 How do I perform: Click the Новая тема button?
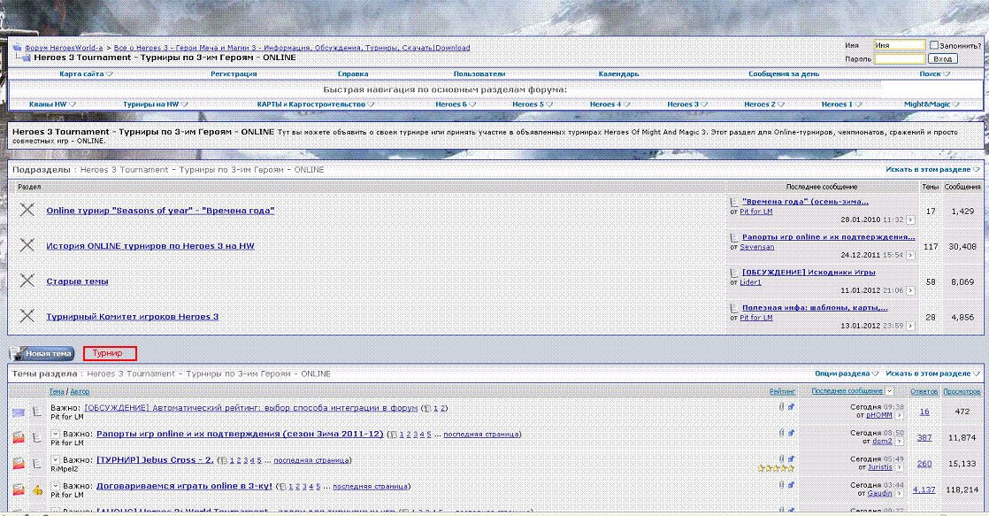pos(42,353)
